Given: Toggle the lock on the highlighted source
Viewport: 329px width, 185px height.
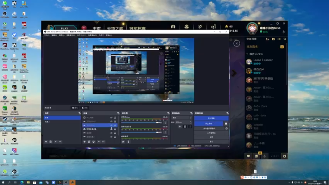Looking at the screenshot, I should coord(115,125).
